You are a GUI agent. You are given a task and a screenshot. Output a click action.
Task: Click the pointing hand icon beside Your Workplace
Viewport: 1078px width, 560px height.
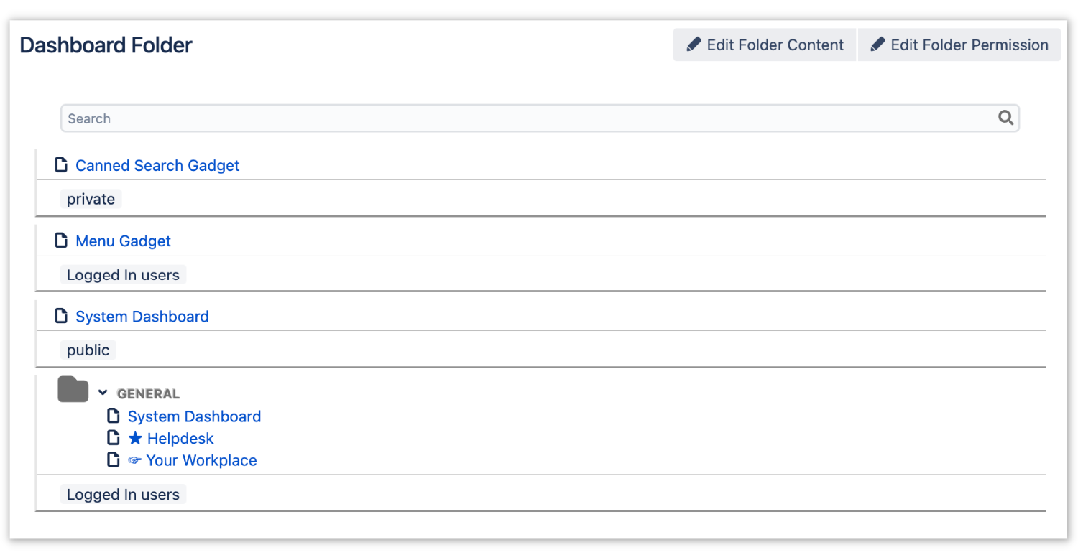[x=134, y=459]
